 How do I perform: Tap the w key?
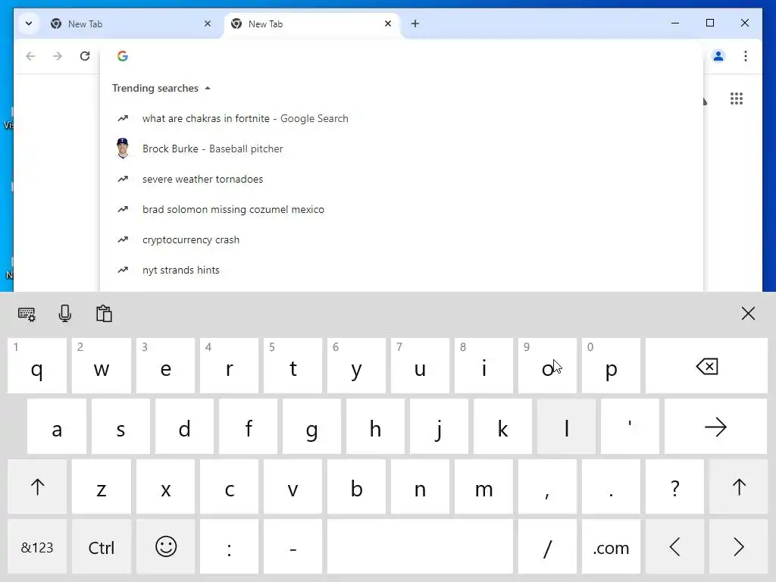pos(102,366)
